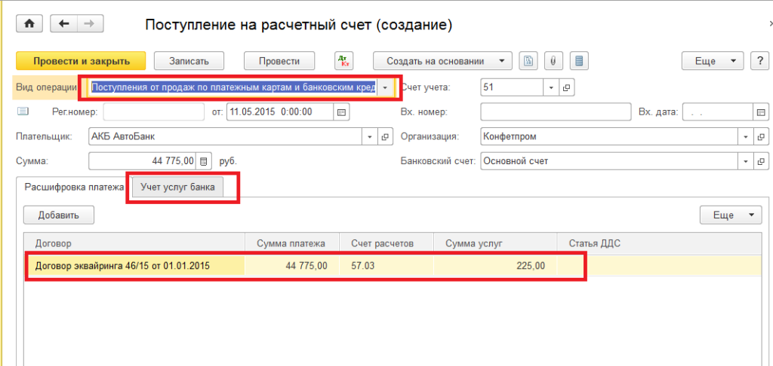Image resolution: width=773 pixels, height=366 pixels.
Task: Expand the Банковский счет dropdown arrow
Action: (x=745, y=161)
